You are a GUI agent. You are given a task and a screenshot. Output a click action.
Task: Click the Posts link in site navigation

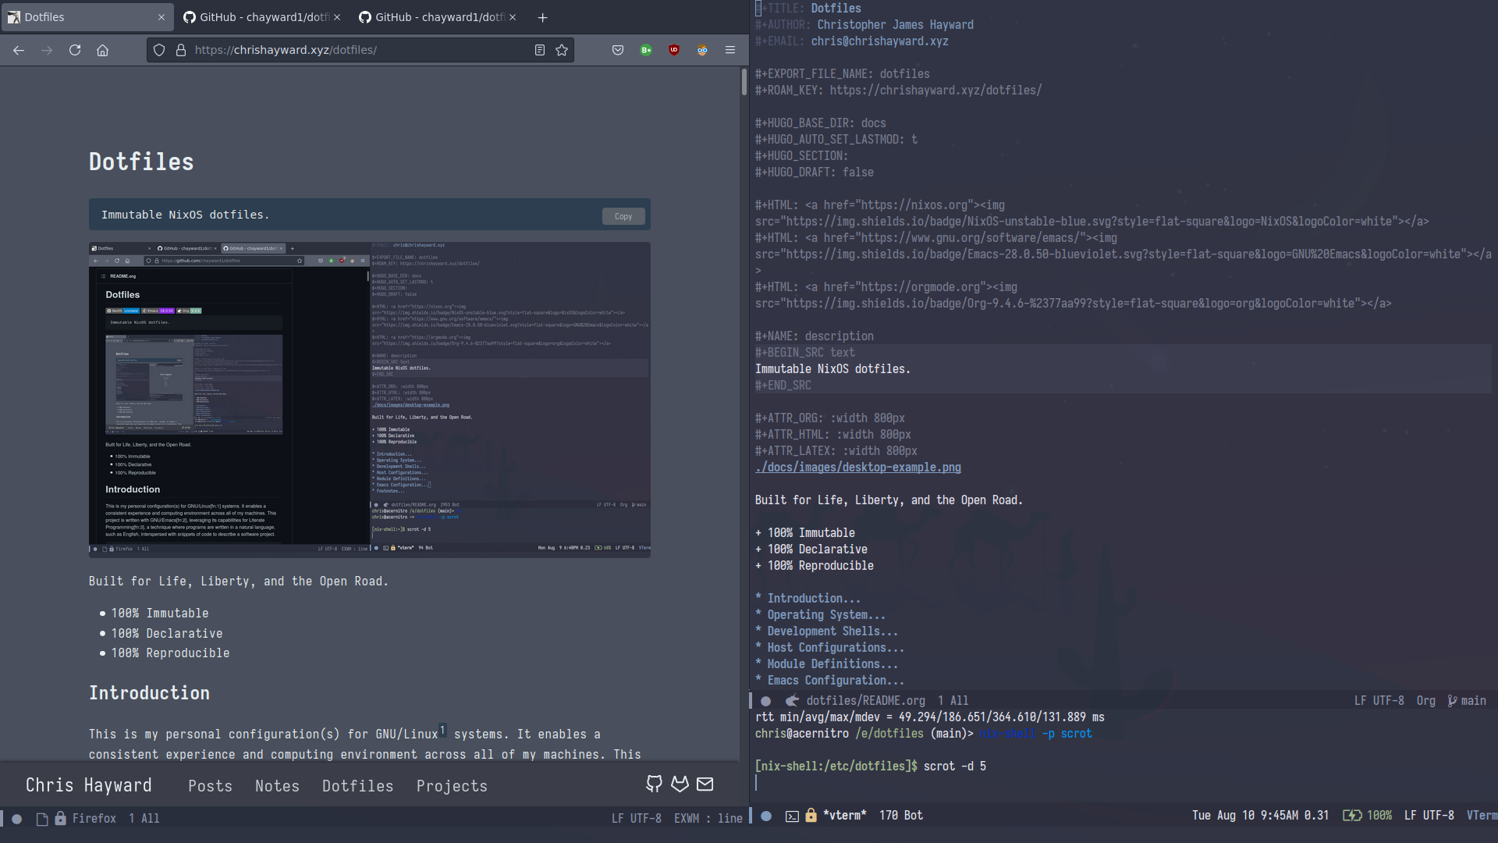(210, 785)
